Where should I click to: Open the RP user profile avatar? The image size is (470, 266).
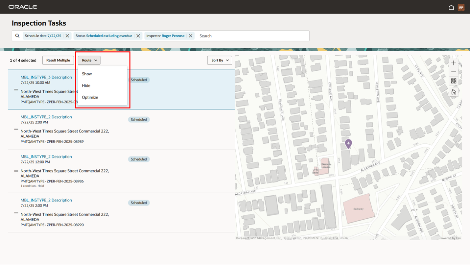[461, 7]
